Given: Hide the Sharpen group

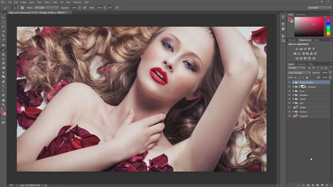Looking at the screenshot, I should click(289, 87).
